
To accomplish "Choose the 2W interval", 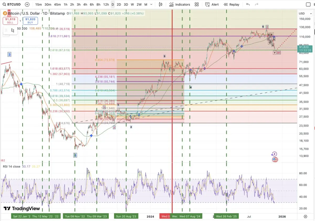I will [x=139, y=4].
